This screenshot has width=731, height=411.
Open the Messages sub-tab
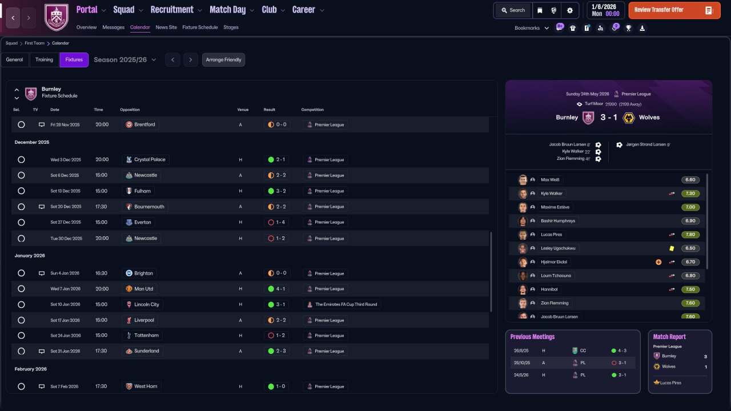click(113, 27)
